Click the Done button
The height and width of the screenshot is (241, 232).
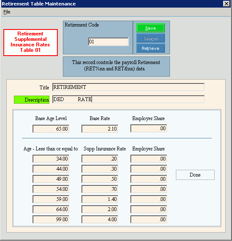[x=195, y=175]
